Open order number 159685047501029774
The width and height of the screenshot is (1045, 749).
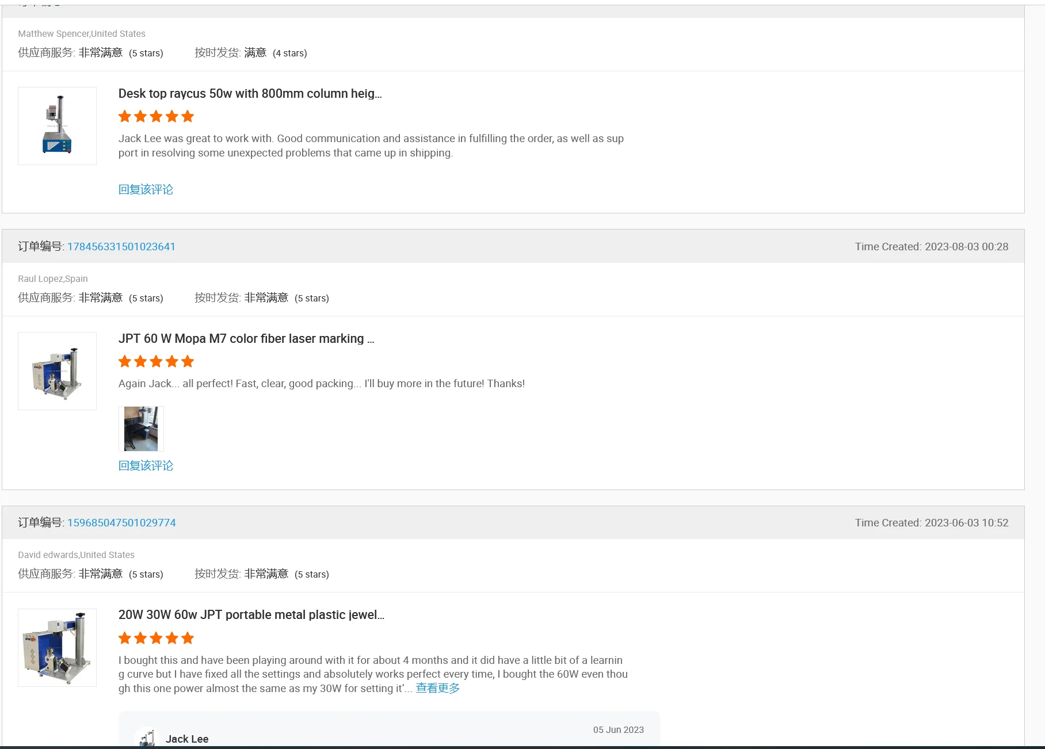(x=121, y=523)
